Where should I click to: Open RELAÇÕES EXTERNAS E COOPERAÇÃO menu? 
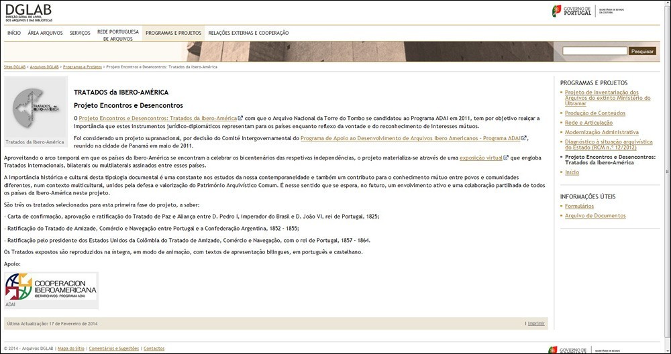pyautogui.click(x=248, y=33)
